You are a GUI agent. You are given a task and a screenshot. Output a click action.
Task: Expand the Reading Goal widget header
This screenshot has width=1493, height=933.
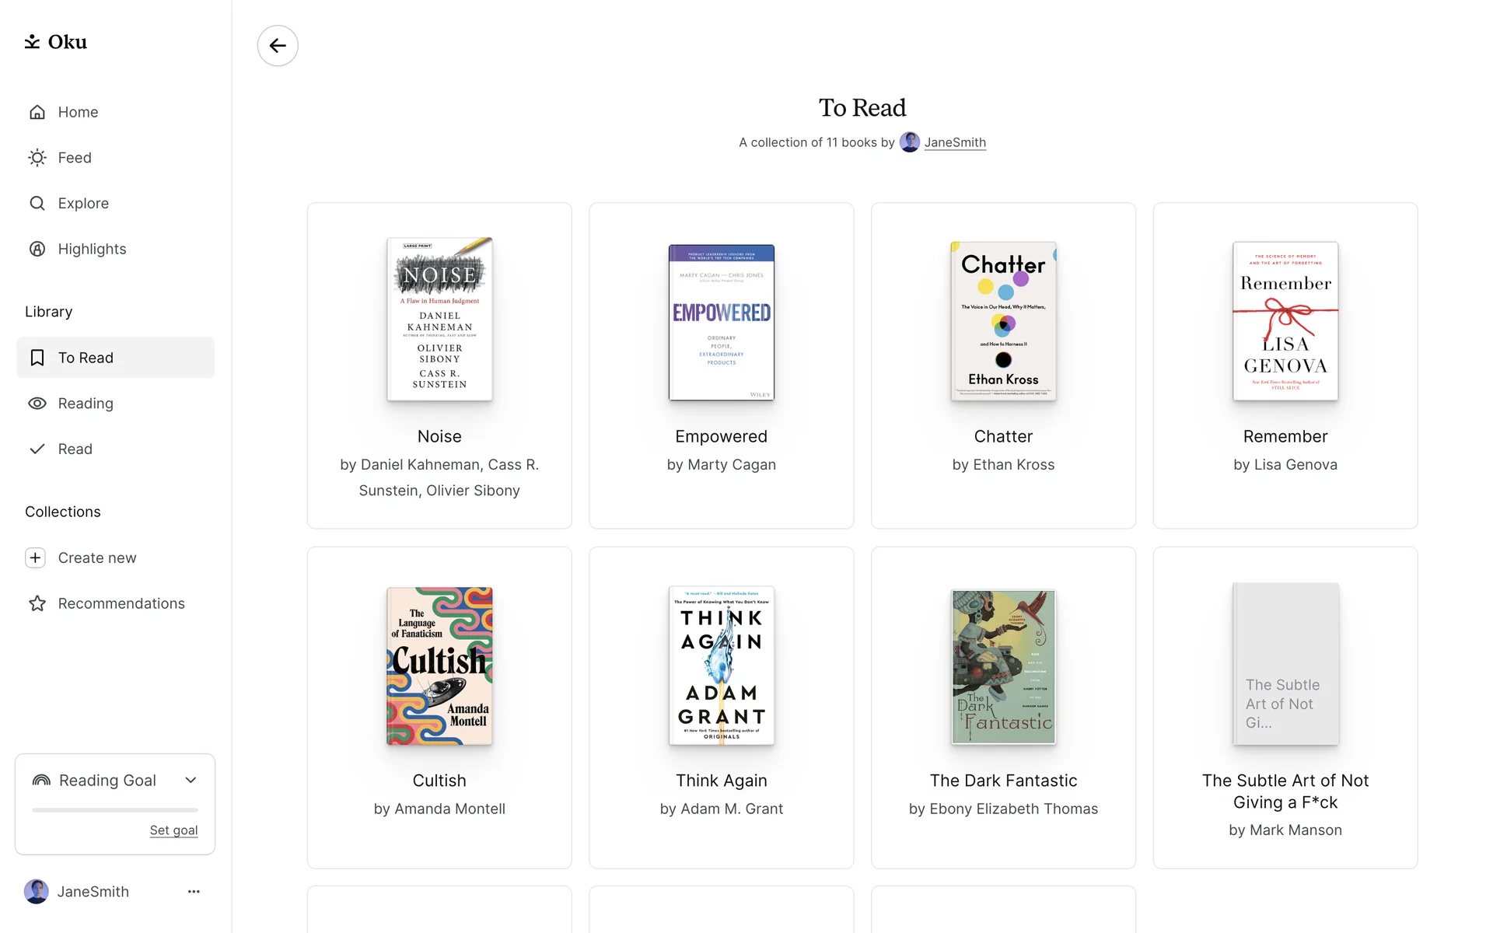(107, 781)
